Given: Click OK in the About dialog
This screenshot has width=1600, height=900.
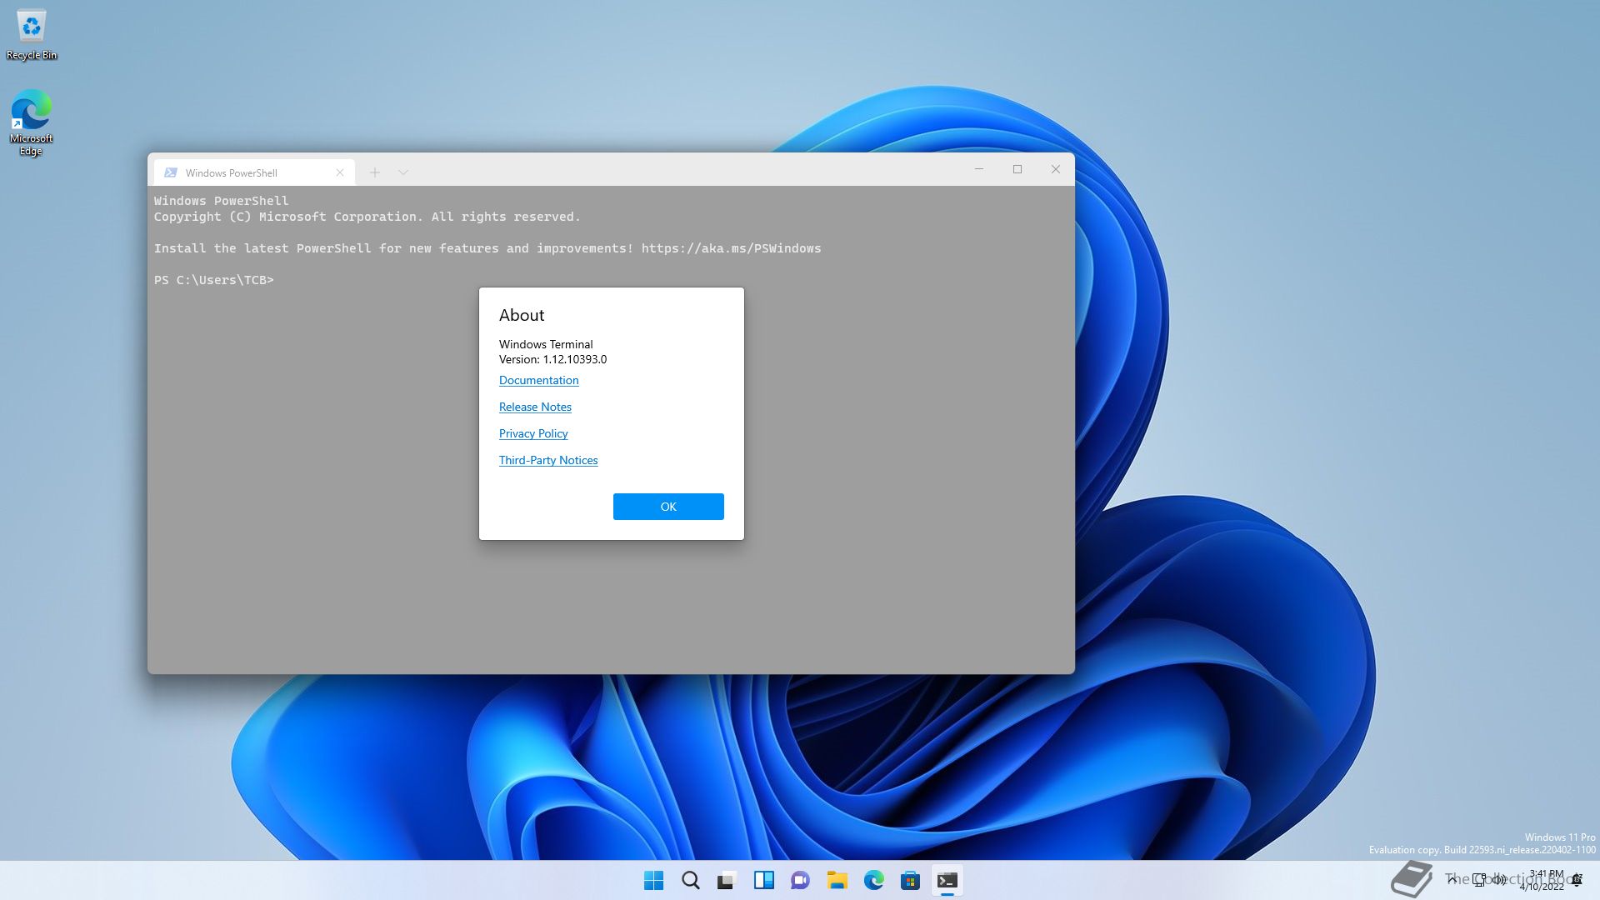Looking at the screenshot, I should (x=668, y=507).
